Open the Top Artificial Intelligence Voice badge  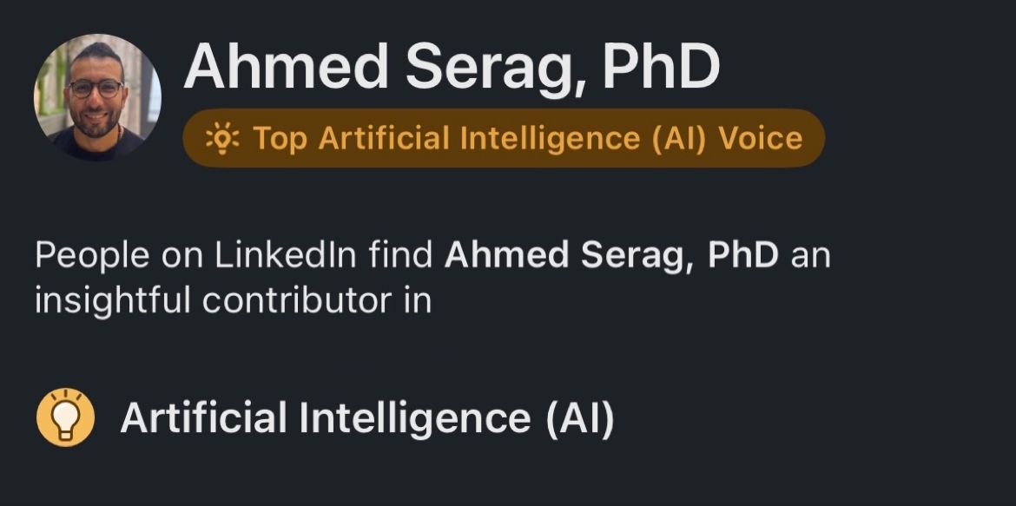click(504, 138)
